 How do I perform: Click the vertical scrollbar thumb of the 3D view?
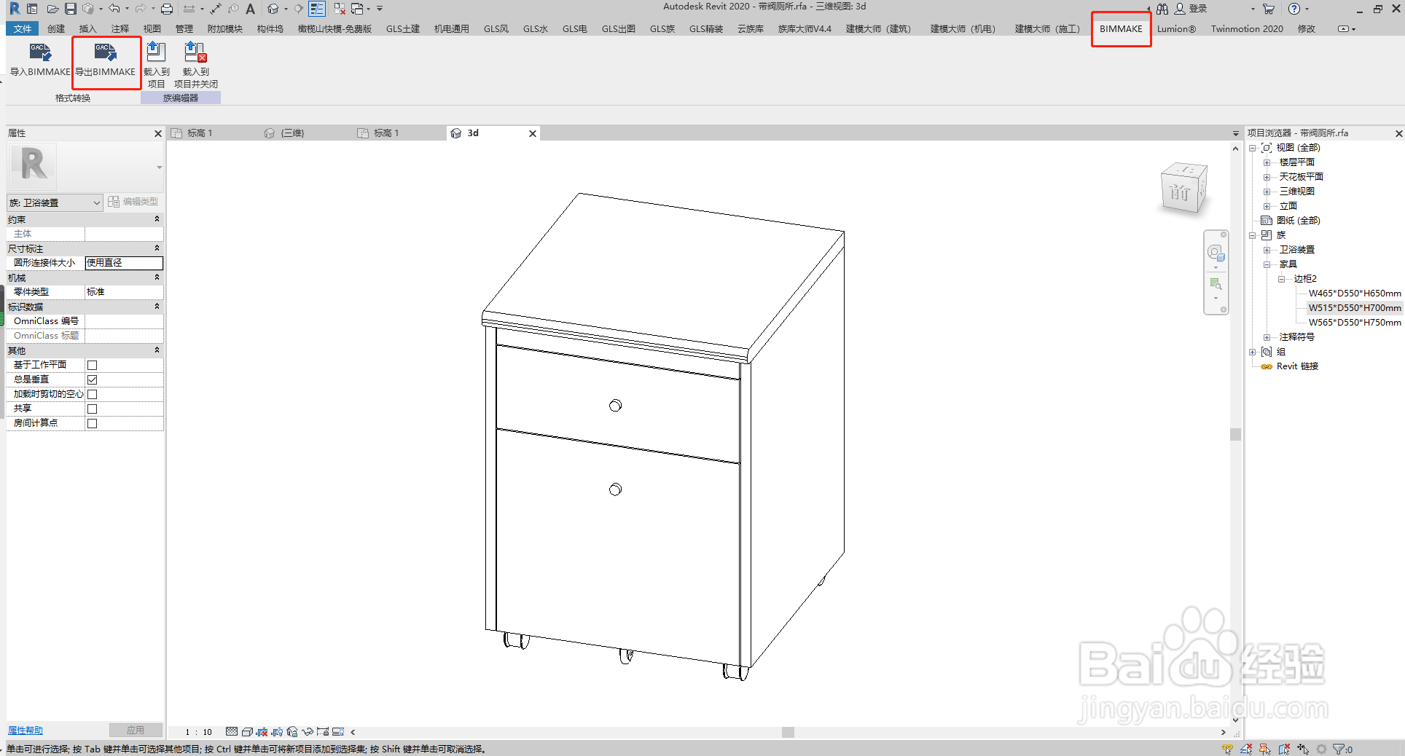point(1235,434)
